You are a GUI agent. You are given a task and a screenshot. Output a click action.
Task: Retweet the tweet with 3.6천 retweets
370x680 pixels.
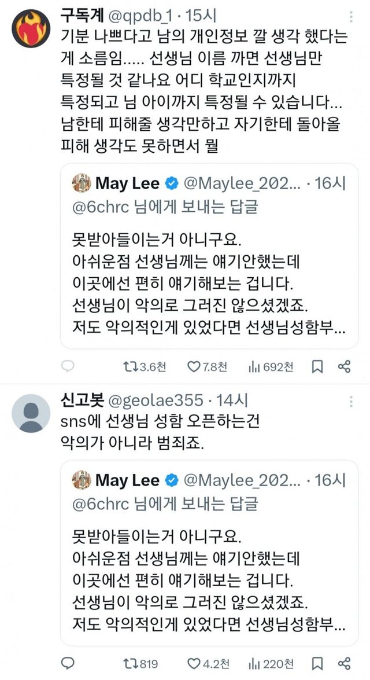(x=129, y=366)
